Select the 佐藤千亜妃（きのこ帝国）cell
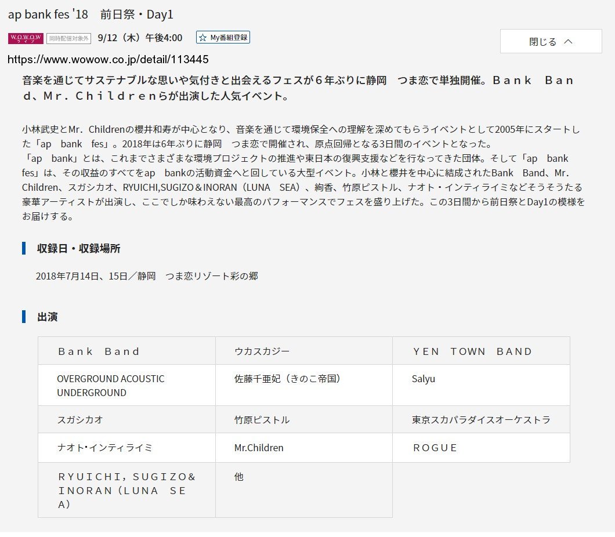This screenshot has height=537, width=615. tap(304, 385)
